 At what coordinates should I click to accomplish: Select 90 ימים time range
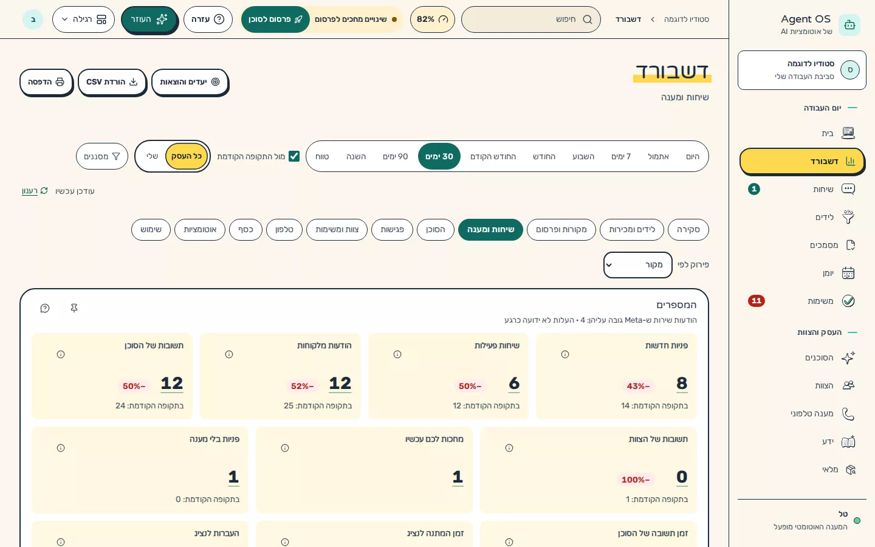(395, 156)
